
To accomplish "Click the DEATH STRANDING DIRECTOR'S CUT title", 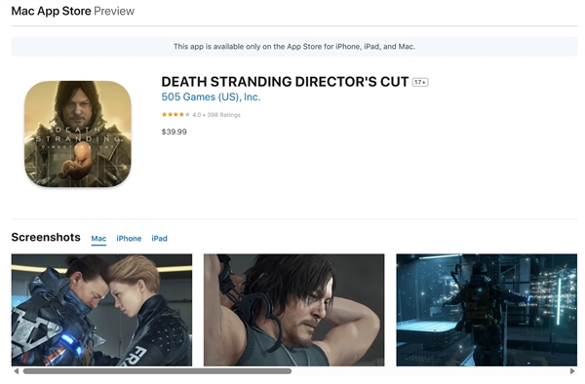I will (x=285, y=82).
